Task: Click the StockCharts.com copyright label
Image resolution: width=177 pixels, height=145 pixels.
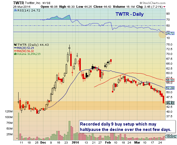Action: point(152,3)
